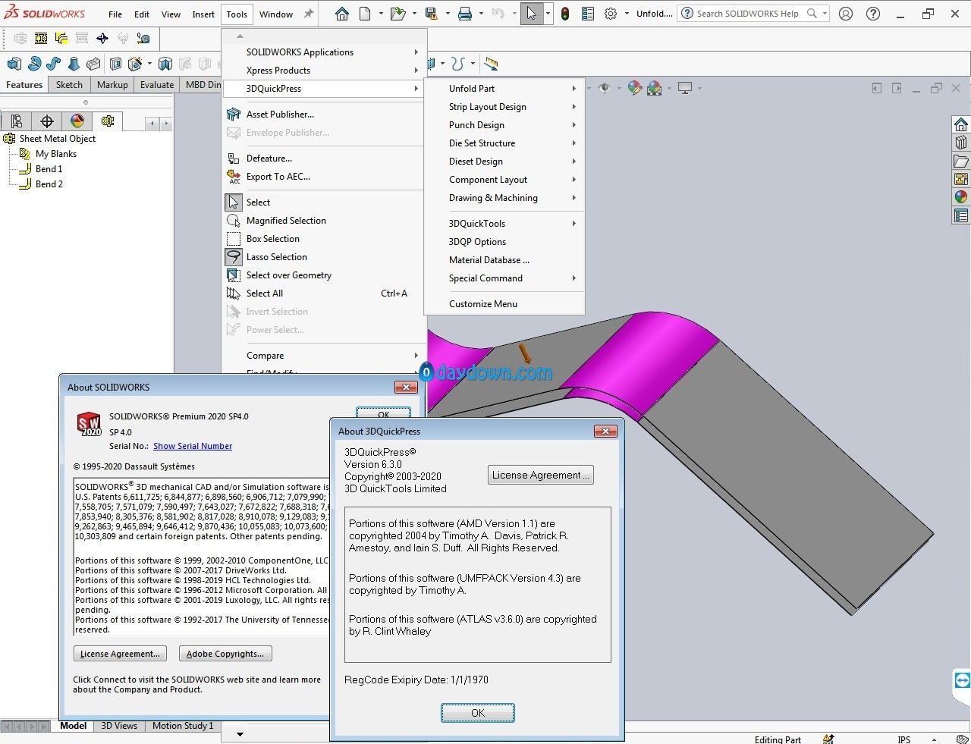Image resolution: width=971 pixels, height=744 pixels.
Task: Open the dropdown arrow next to the Save icon
Action: coord(448,14)
